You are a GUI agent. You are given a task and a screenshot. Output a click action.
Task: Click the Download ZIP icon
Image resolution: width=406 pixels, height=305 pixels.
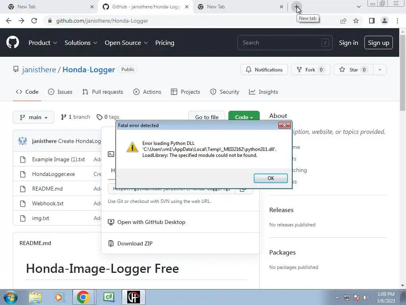(x=111, y=243)
